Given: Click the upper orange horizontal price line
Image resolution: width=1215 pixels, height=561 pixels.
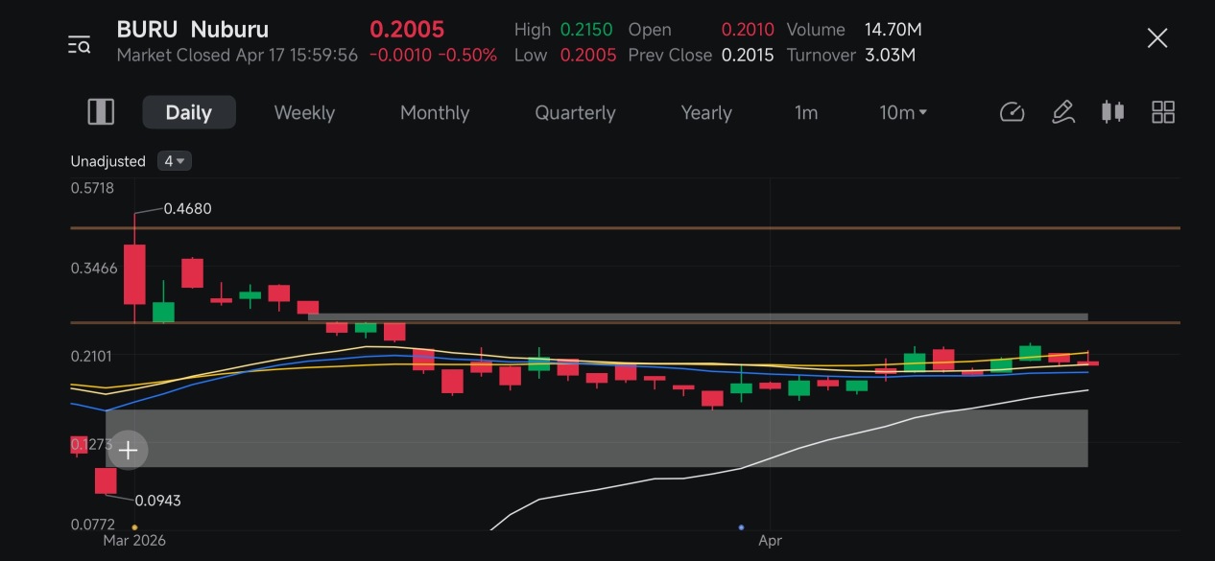Looking at the screenshot, I should [x=626, y=228].
